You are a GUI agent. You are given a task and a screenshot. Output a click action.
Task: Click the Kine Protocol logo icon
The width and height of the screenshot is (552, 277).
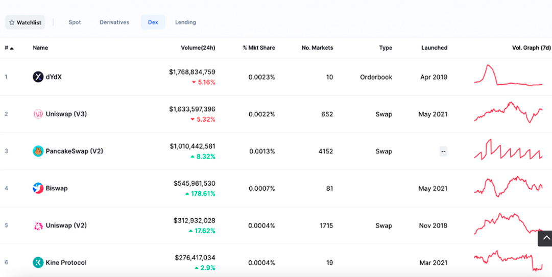point(38,263)
